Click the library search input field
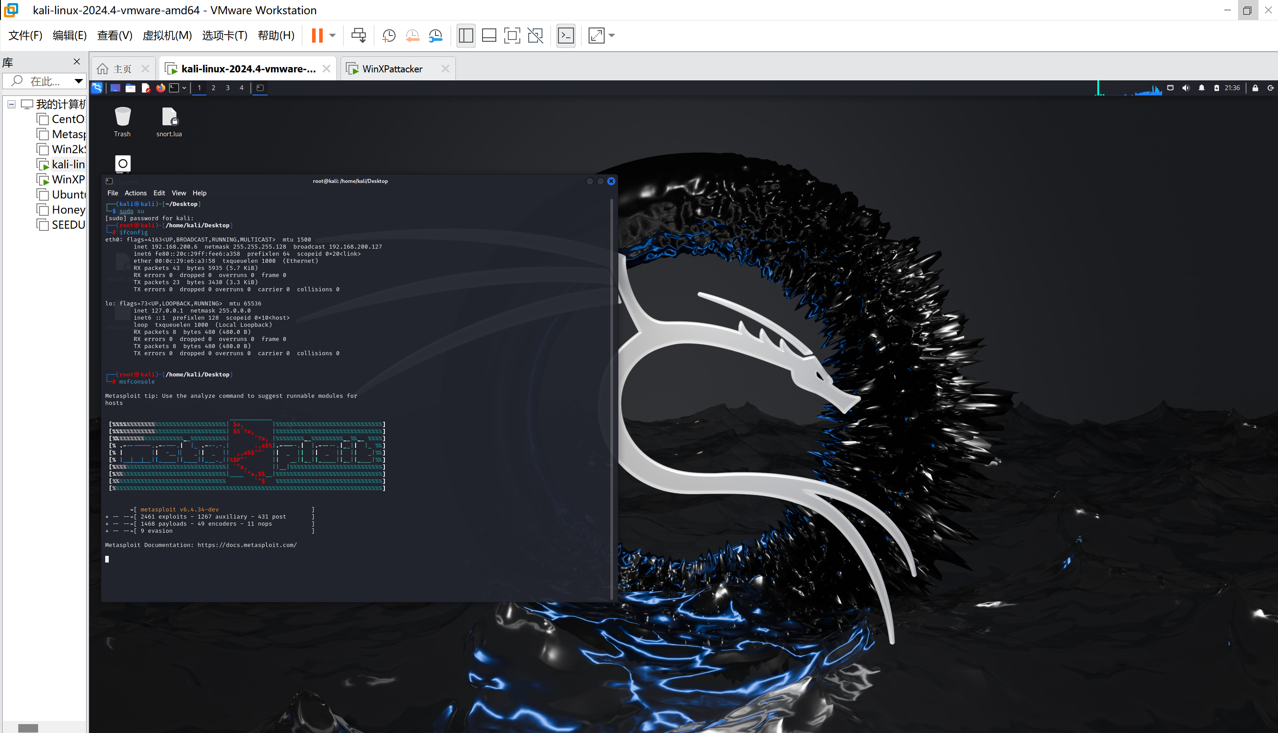Viewport: 1278px width, 733px height. pyautogui.click(x=44, y=80)
